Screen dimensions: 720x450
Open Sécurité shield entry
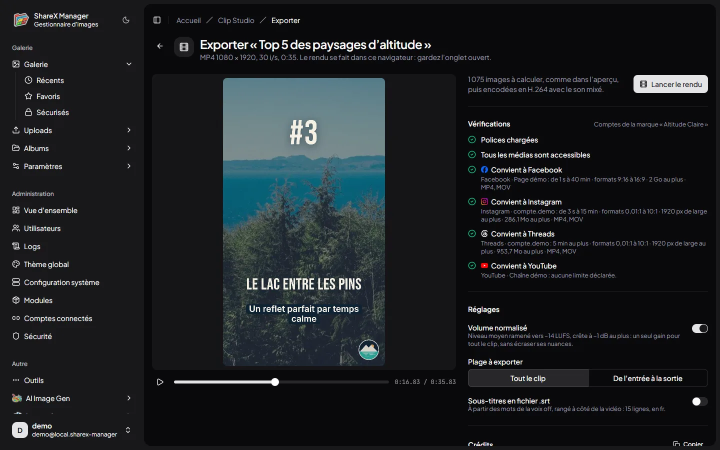tap(72, 336)
